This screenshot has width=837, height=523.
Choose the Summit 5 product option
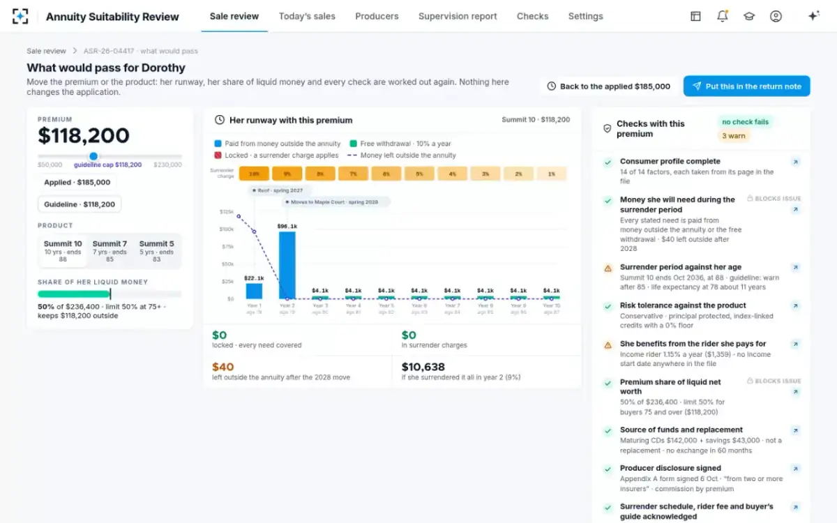[x=156, y=251]
